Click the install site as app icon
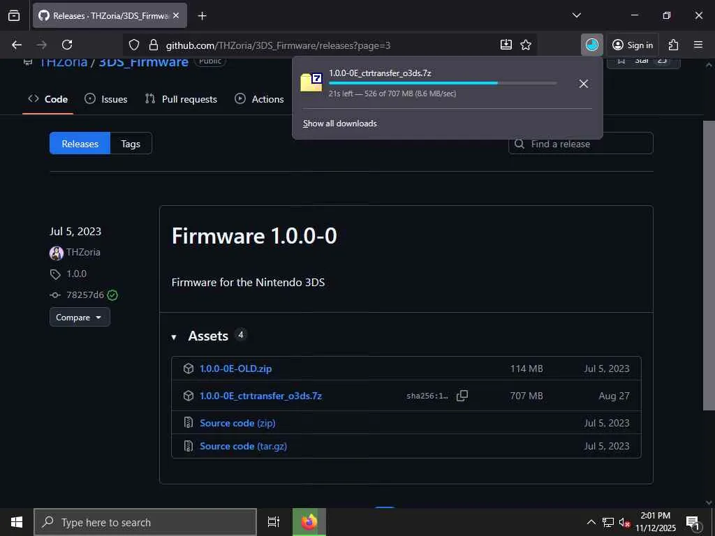715x536 pixels. pyautogui.click(x=506, y=45)
